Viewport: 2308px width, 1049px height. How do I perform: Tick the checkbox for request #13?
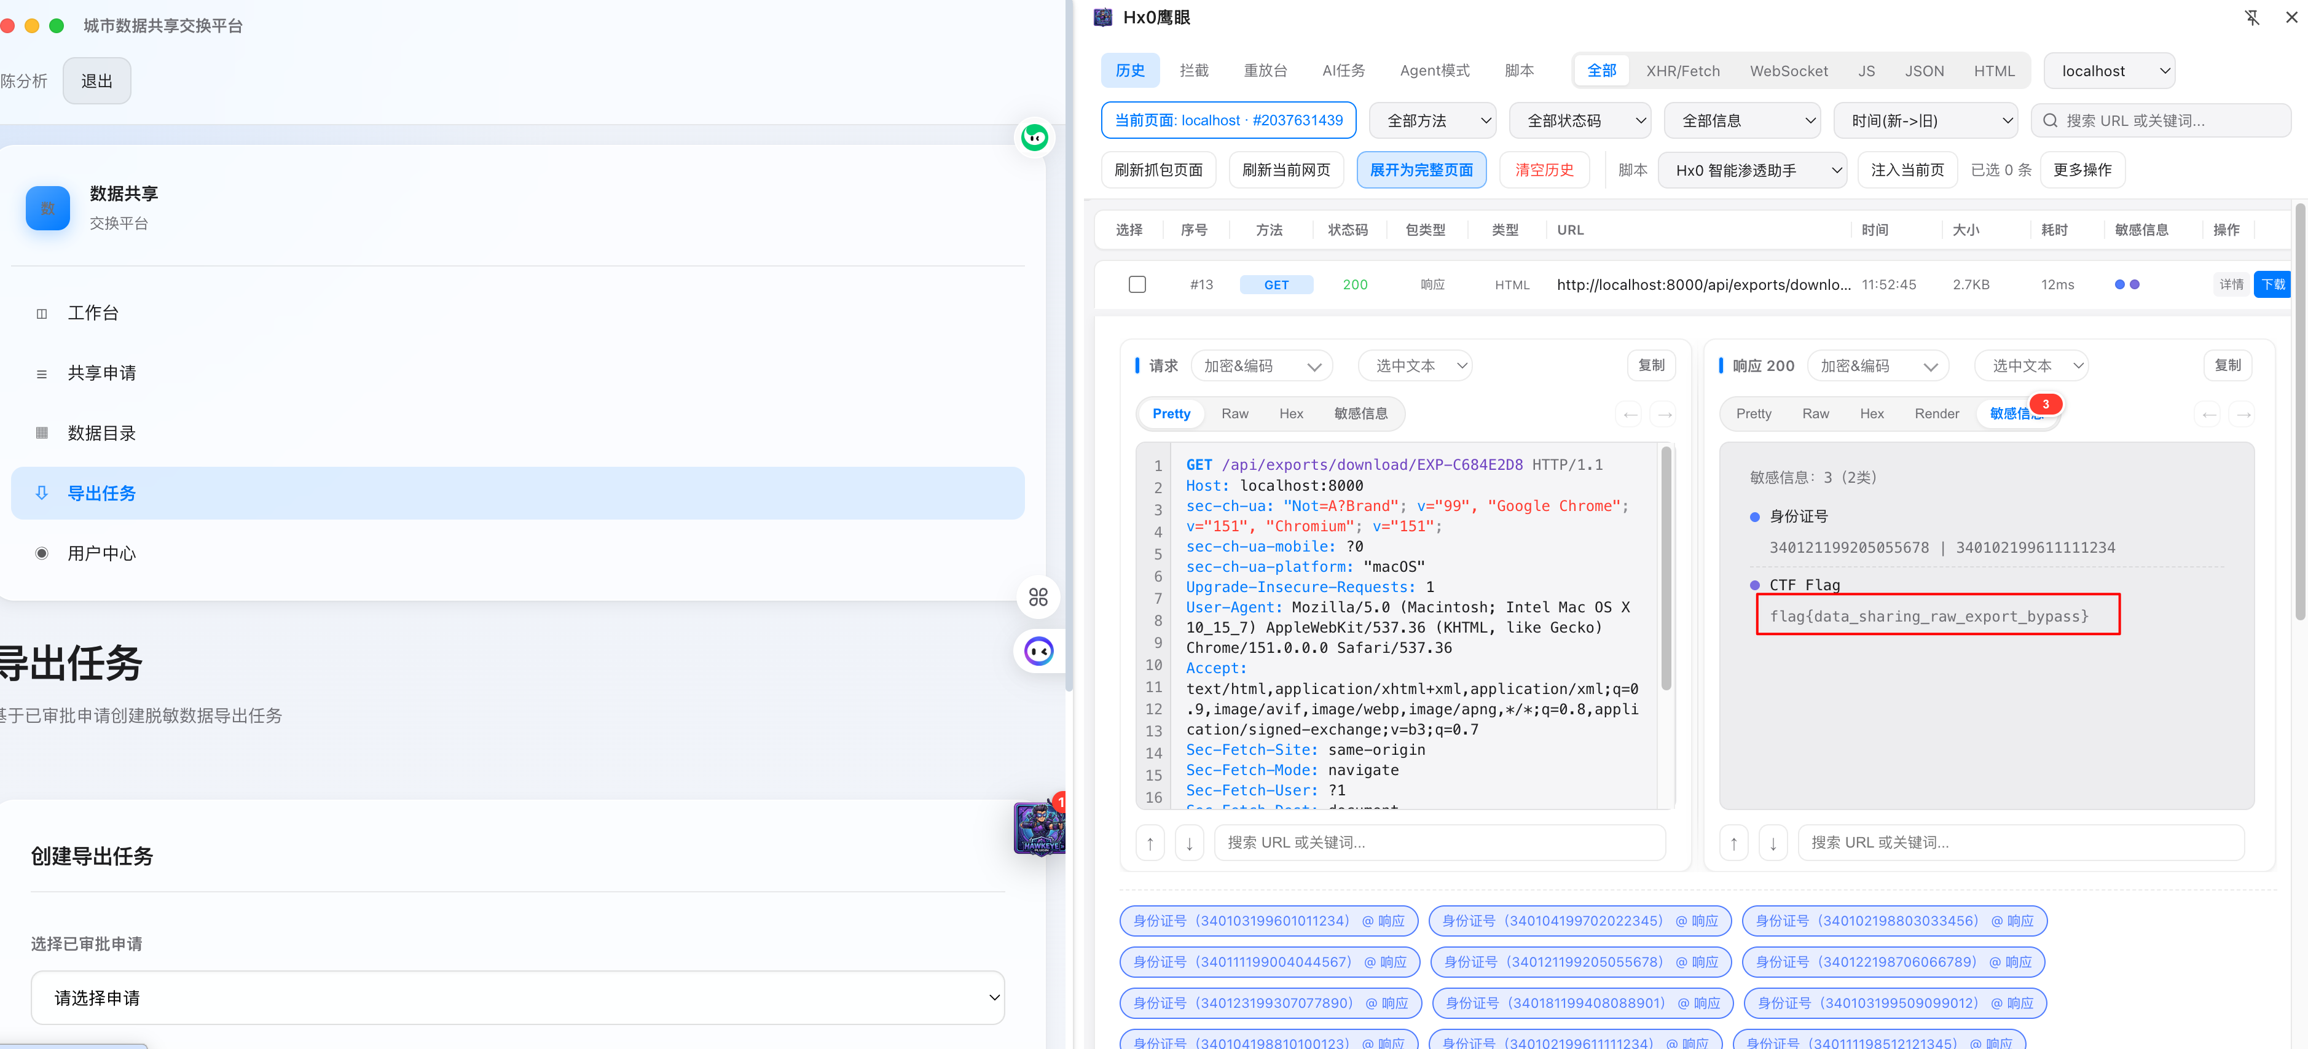pos(1137,285)
